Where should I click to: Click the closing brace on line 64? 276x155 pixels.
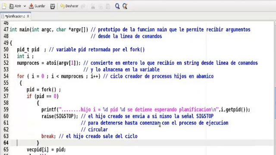coord(38,143)
